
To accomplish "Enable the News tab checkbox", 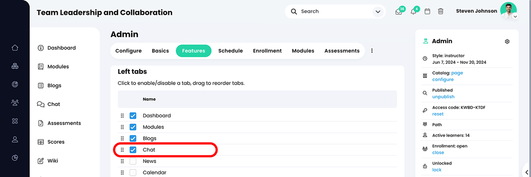I will click(x=133, y=161).
